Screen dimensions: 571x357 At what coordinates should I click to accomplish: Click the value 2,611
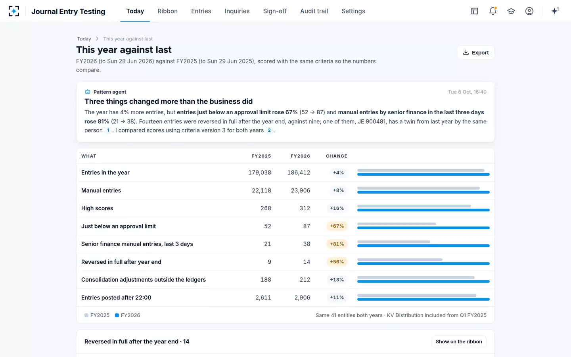tap(263, 297)
